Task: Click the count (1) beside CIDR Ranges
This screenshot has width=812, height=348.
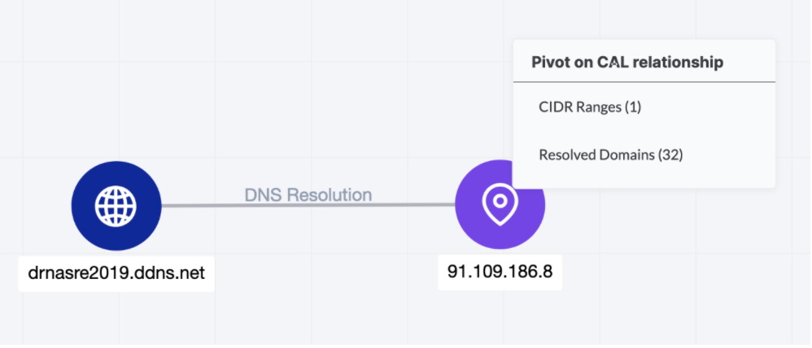Action: pyautogui.click(x=632, y=107)
